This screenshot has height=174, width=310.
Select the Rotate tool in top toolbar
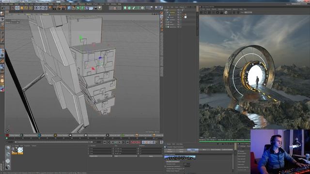[x=26, y=8]
